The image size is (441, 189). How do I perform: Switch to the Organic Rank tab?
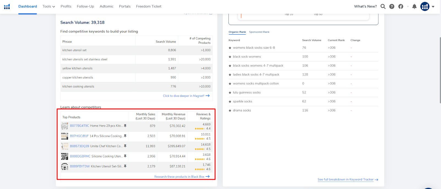(237, 32)
